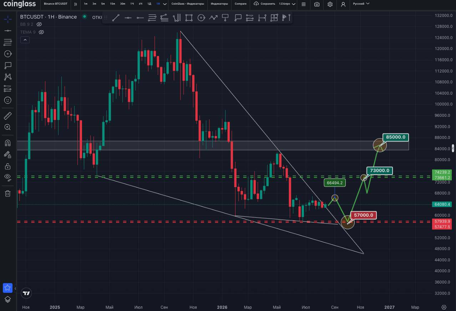This screenshot has height=311, width=456.
Task: Select the arrow path tool
Action: point(213,18)
